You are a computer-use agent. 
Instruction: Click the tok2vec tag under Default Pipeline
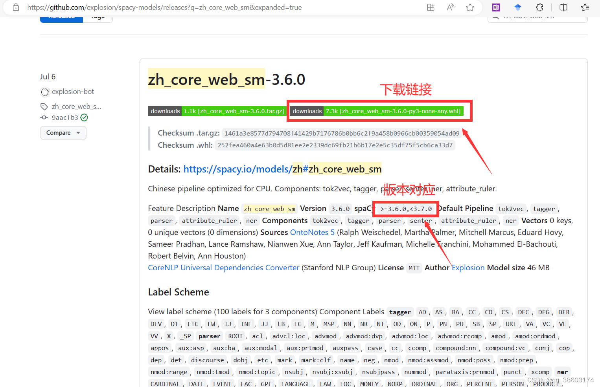point(511,209)
